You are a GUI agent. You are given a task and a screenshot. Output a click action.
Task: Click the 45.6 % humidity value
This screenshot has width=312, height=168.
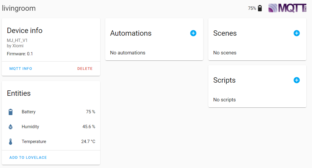(x=89, y=127)
